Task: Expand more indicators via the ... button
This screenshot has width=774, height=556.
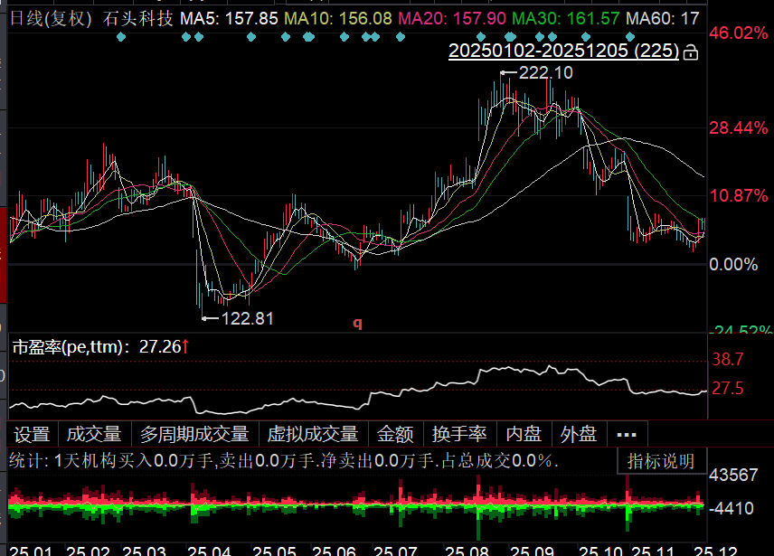Action: pos(627,434)
